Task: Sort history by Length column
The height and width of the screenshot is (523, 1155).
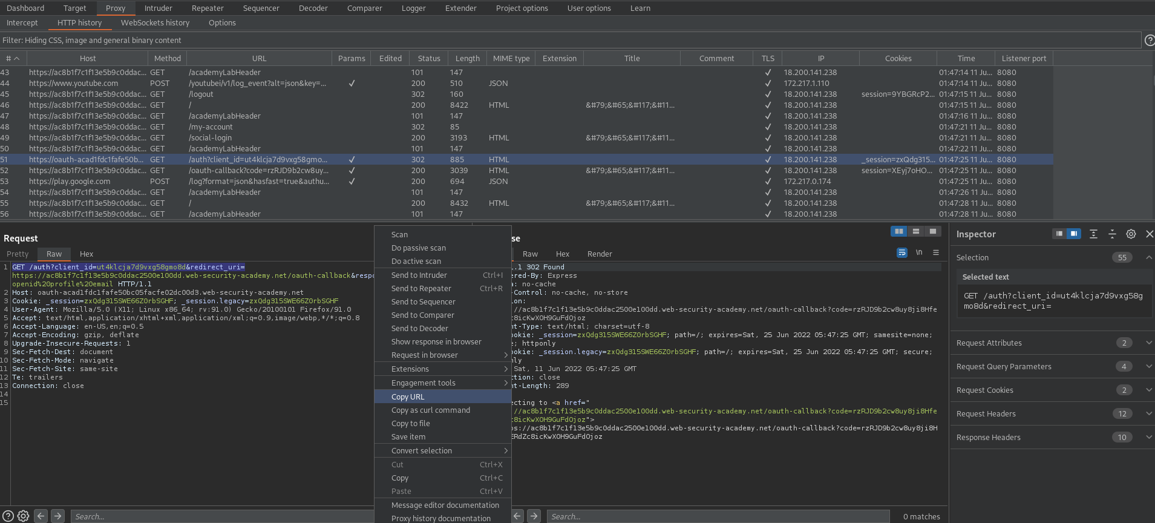Action: tap(467, 58)
